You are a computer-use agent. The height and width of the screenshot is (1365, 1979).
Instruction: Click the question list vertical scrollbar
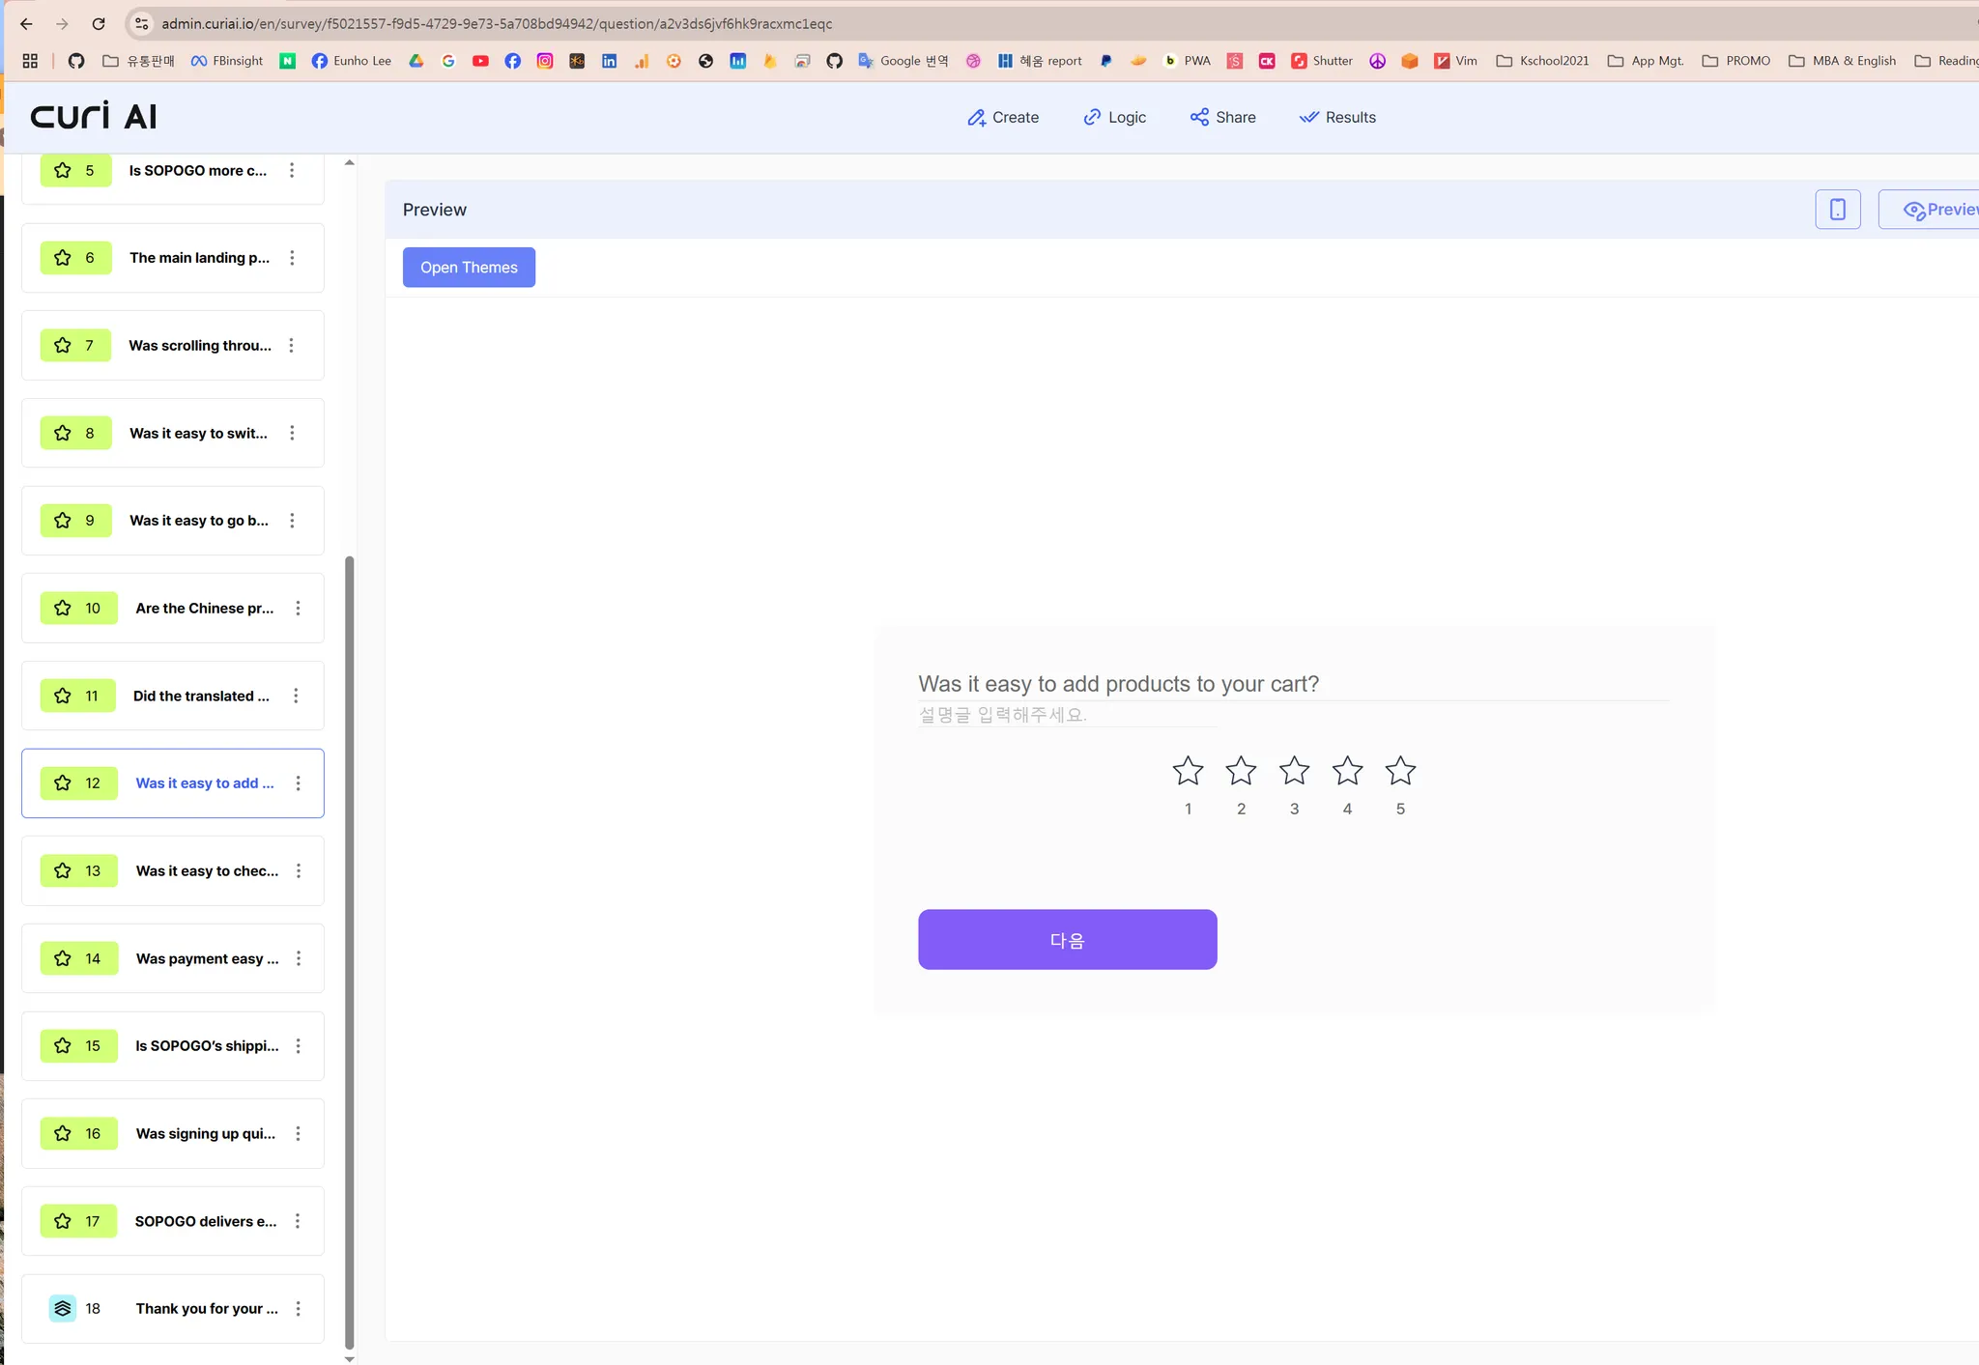click(350, 952)
